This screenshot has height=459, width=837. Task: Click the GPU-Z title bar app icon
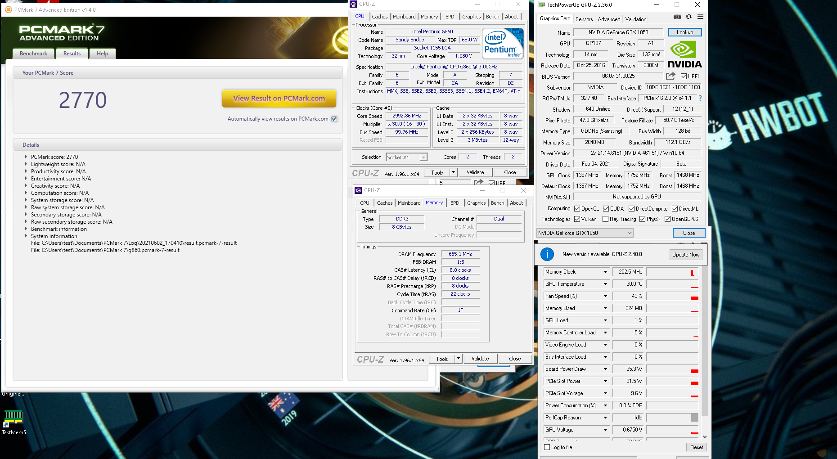[540, 5]
